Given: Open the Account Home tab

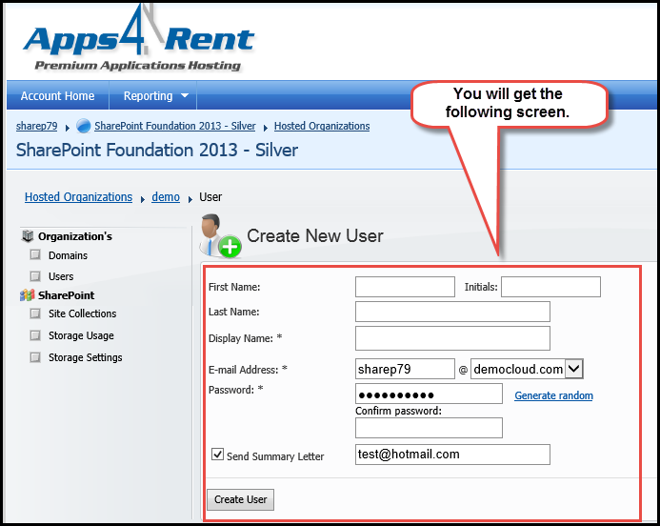Looking at the screenshot, I should 58,95.
